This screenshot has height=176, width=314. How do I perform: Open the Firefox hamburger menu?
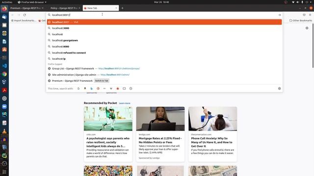pyautogui.click(x=310, y=15)
